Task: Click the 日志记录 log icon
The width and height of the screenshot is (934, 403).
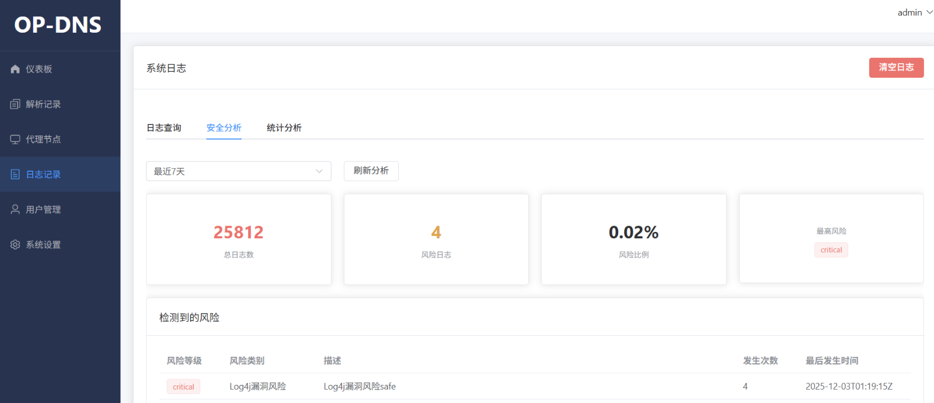Action: click(15, 174)
